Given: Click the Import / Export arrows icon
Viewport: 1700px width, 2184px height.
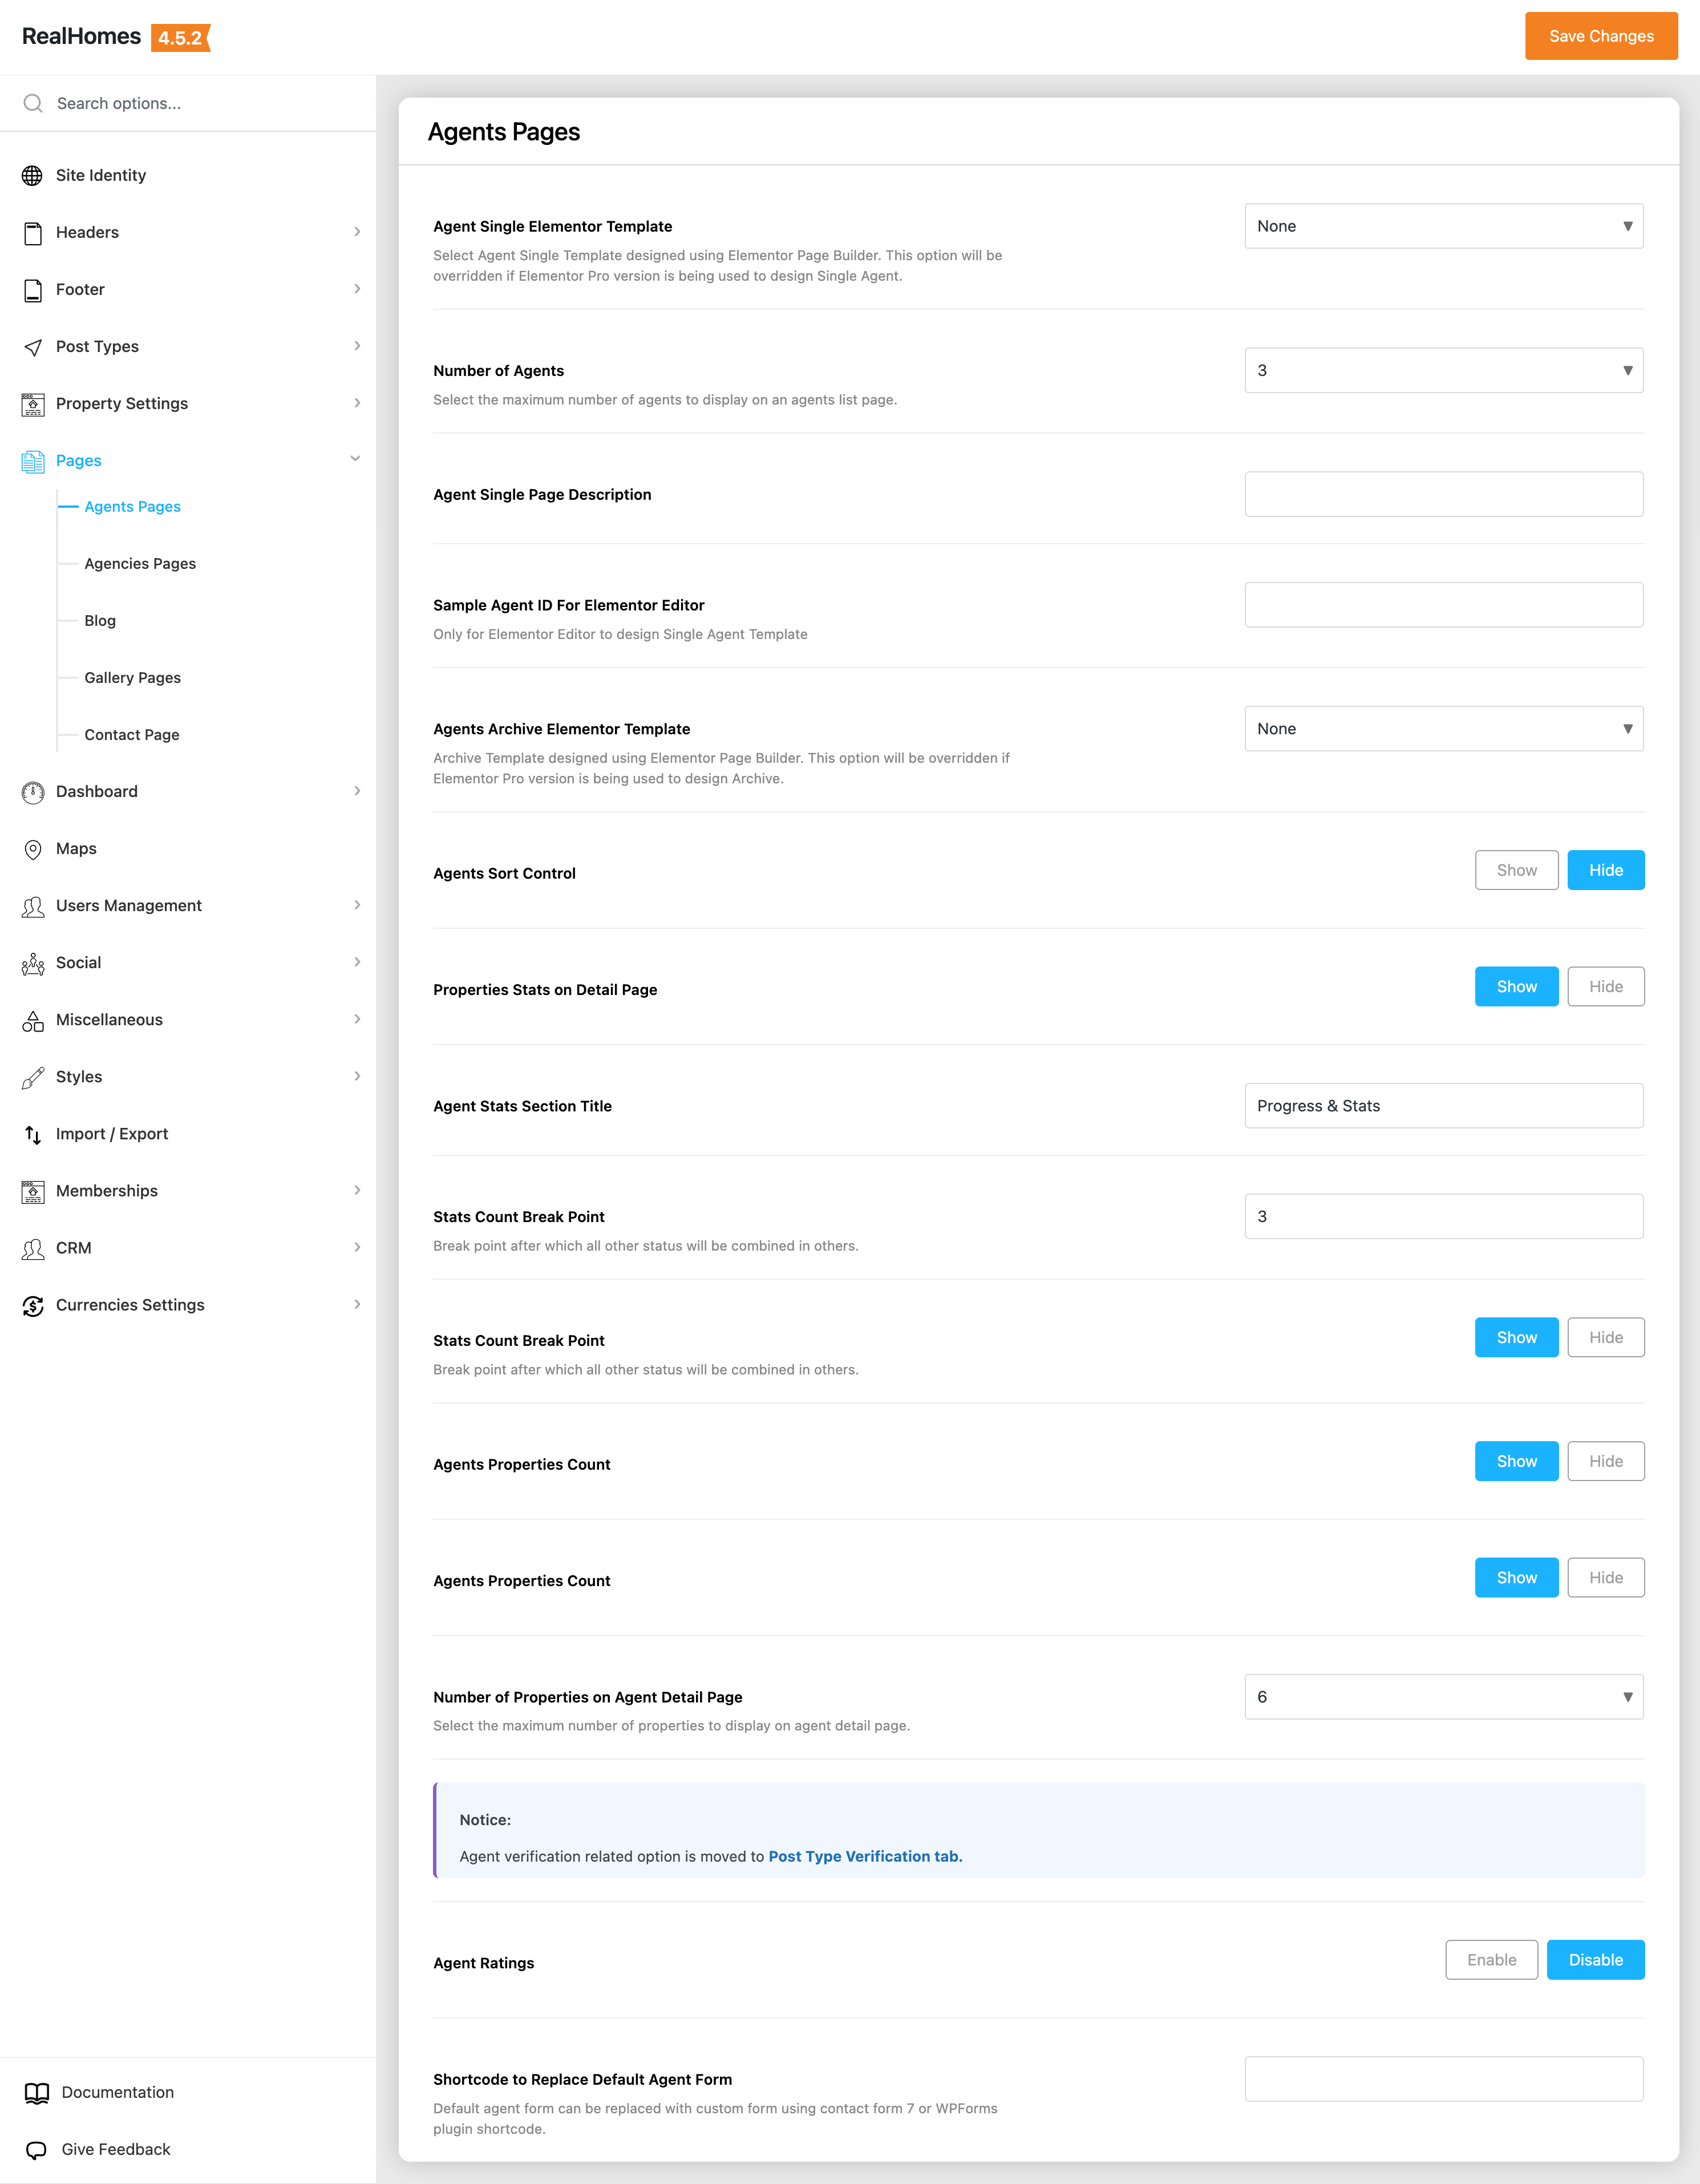Looking at the screenshot, I should click(32, 1134).
